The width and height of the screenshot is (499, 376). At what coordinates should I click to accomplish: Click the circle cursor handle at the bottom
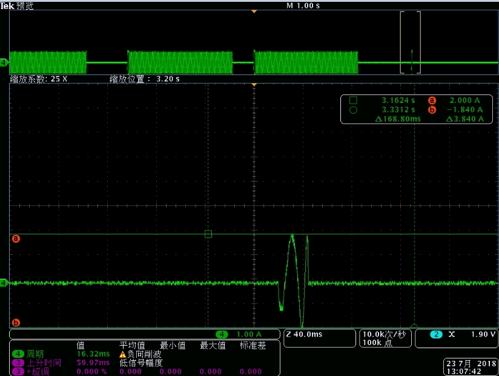(414, 326)
